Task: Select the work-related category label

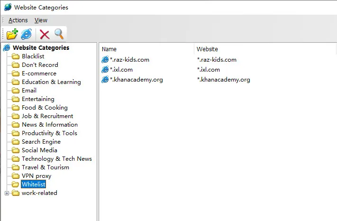Action: (x=39, y=193)
